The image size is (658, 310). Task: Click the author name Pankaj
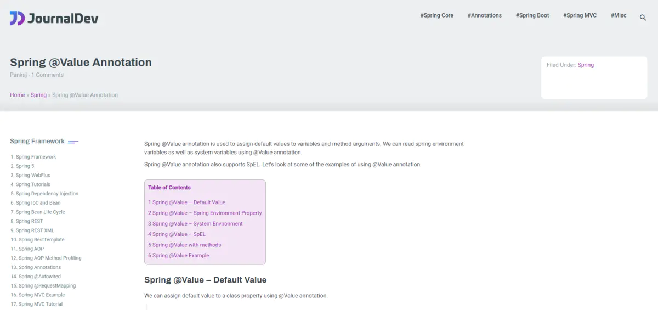19,75
